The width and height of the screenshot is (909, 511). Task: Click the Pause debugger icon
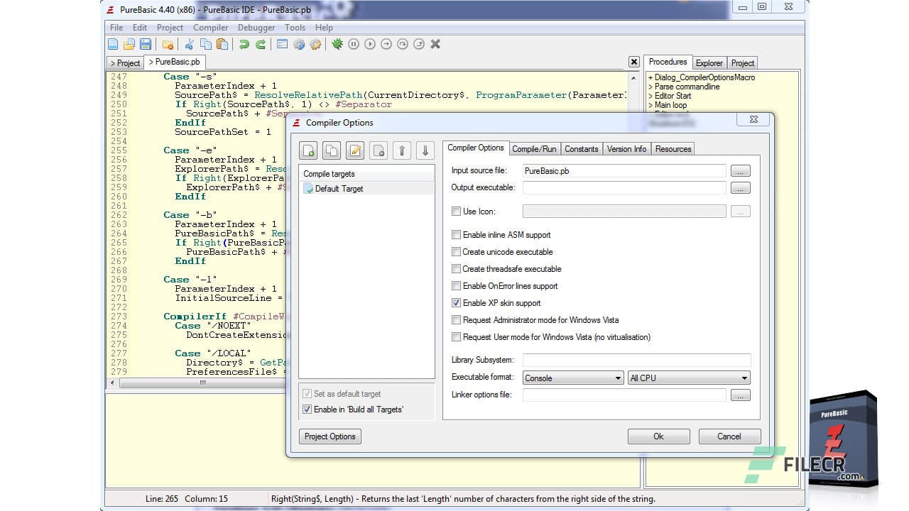point(354,44)
